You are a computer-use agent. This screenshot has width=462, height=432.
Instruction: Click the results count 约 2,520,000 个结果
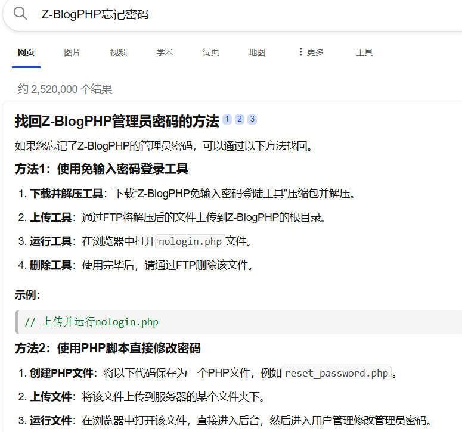click(65, 89)
